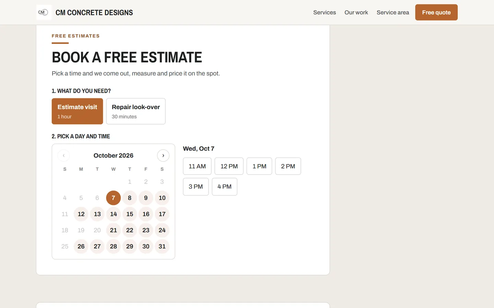Screen dimensions: 494x308
Task: Click the disabled October 11 date
Action: (65, 214)
